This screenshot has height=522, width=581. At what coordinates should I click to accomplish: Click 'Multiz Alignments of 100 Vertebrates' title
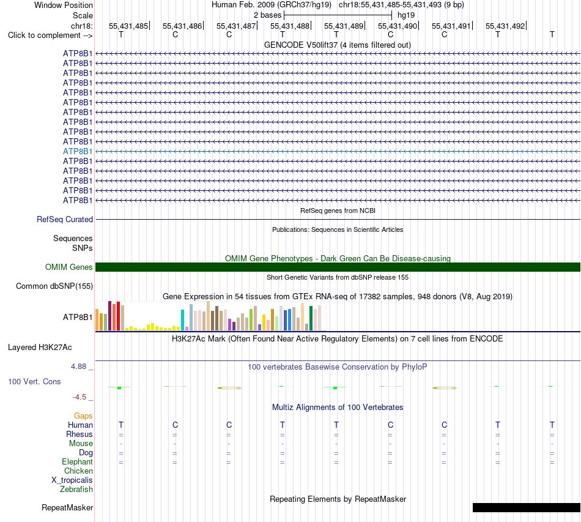point(338,408)
